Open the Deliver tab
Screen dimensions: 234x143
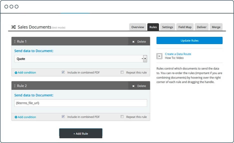202,27
